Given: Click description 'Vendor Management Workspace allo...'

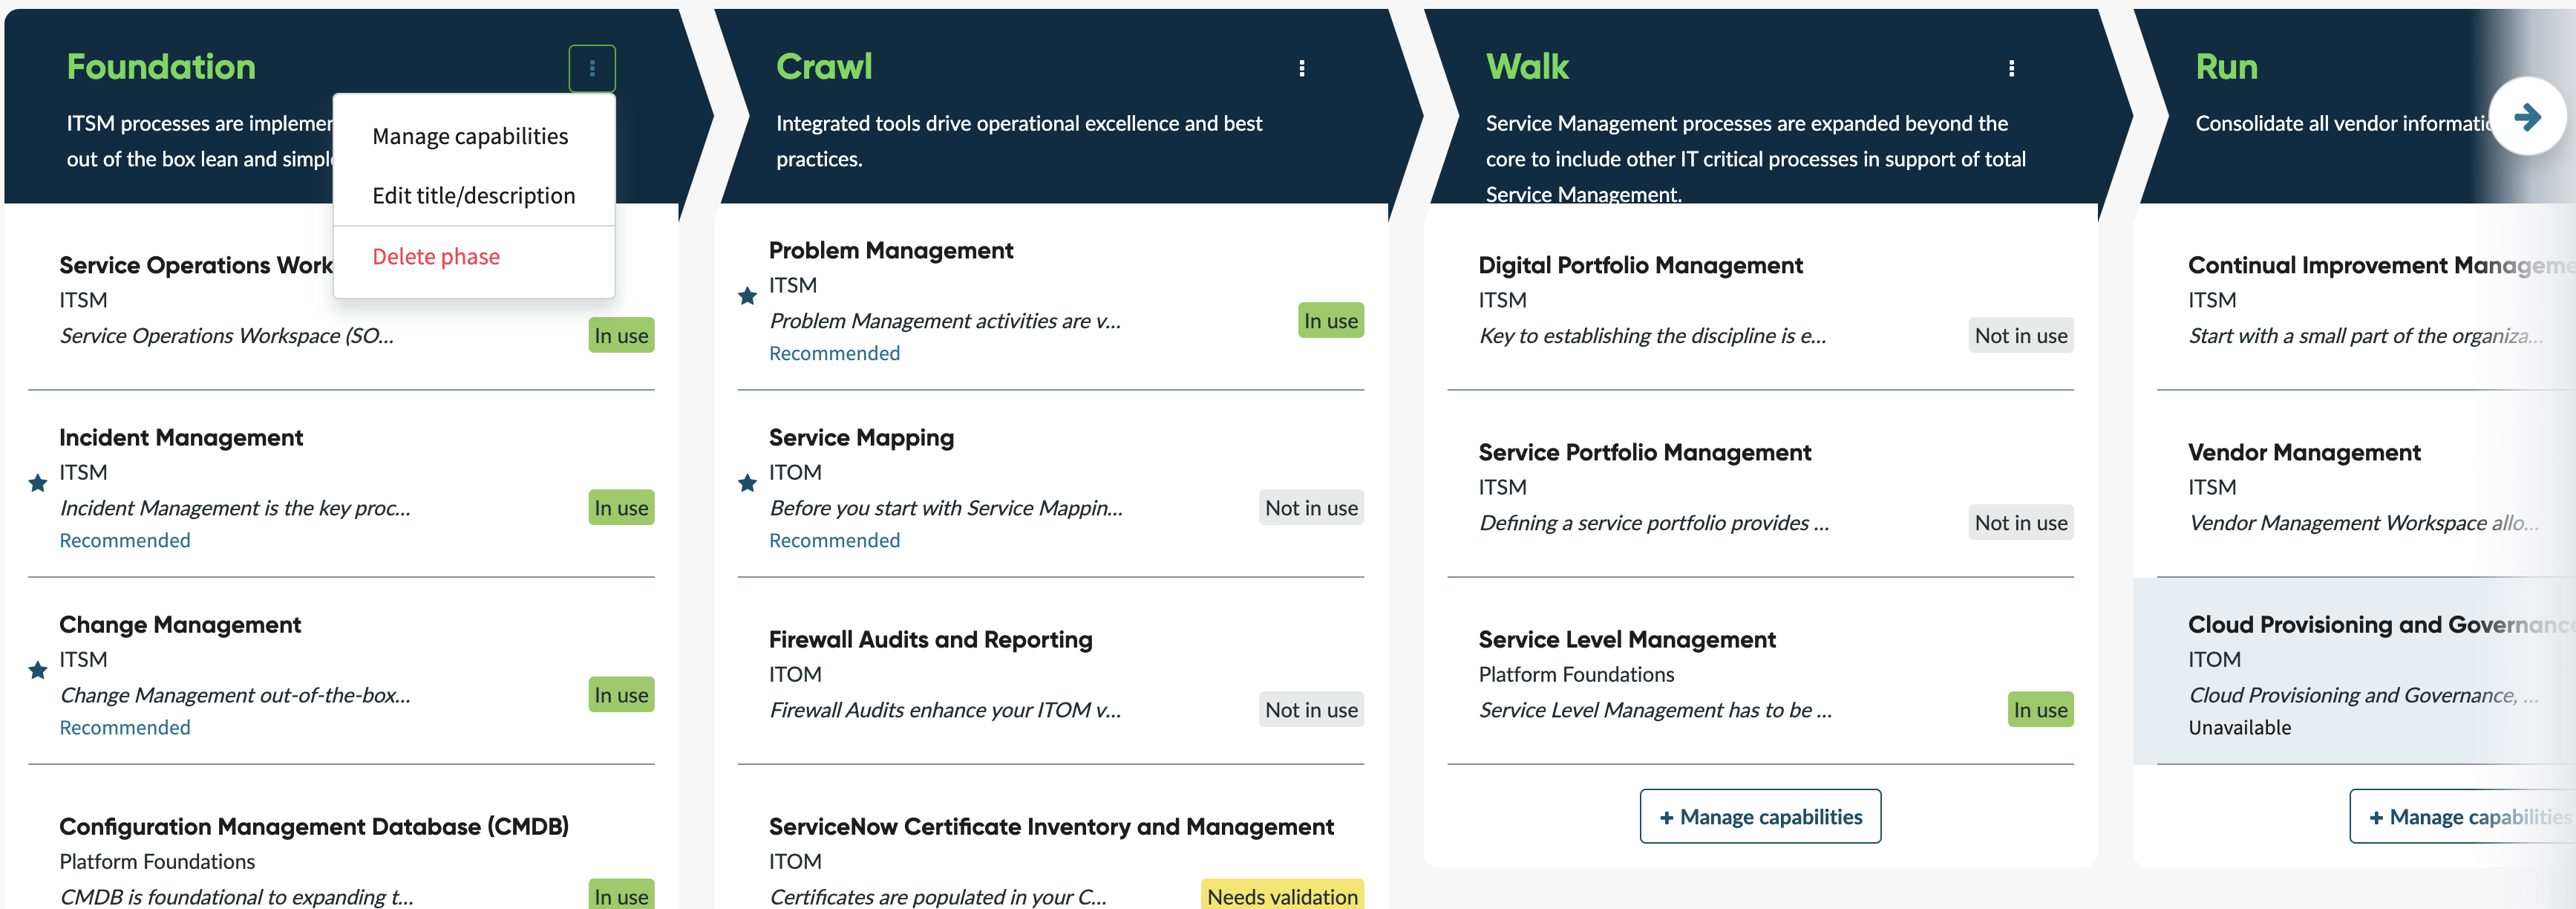Looking at the screenshot, I should [2362, 523].
